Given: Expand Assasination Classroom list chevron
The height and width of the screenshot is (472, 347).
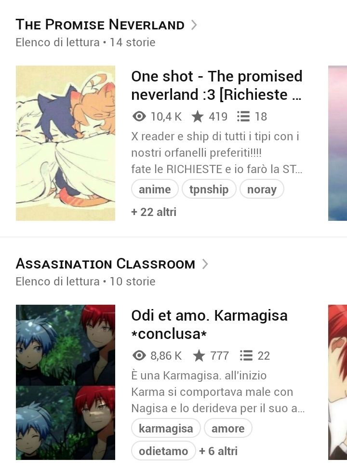Looking at the screenshot, I should [205, 264].
